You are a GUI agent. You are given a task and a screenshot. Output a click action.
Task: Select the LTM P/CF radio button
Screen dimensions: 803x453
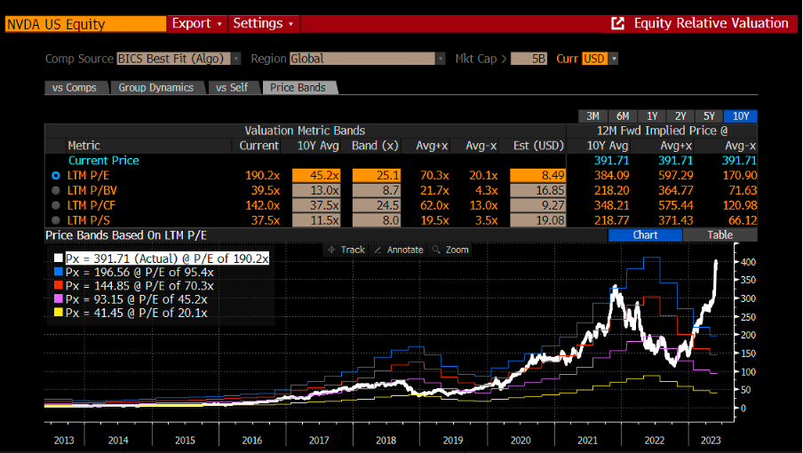pyautogui.click(x=56, y=205)
